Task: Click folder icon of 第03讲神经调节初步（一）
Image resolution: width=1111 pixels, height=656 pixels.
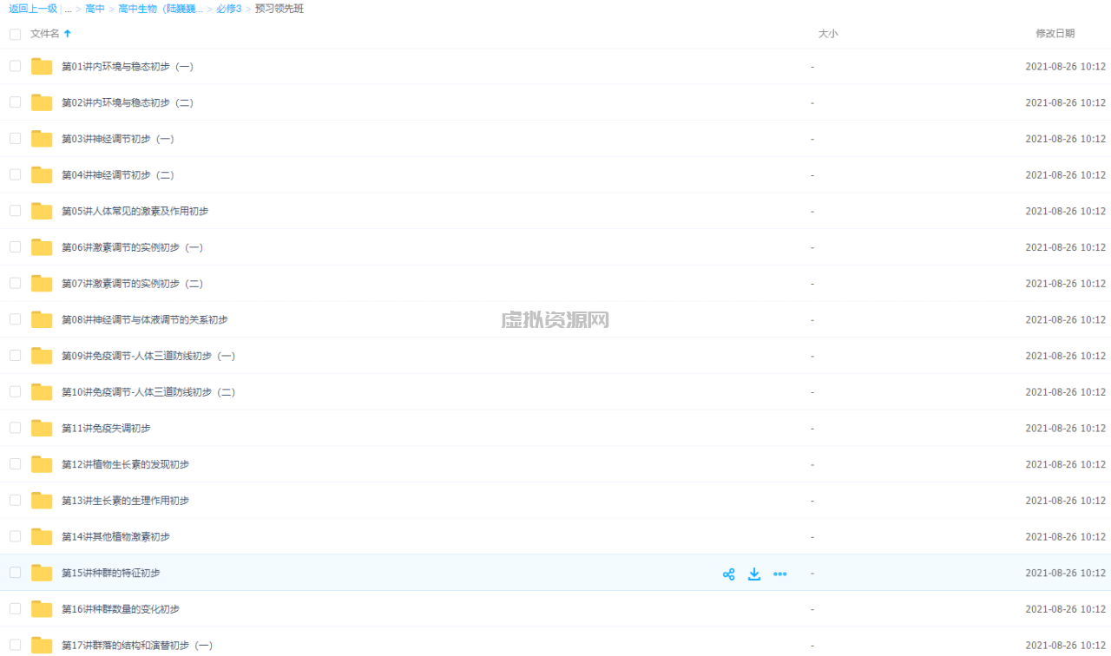Action: [42, 139]
